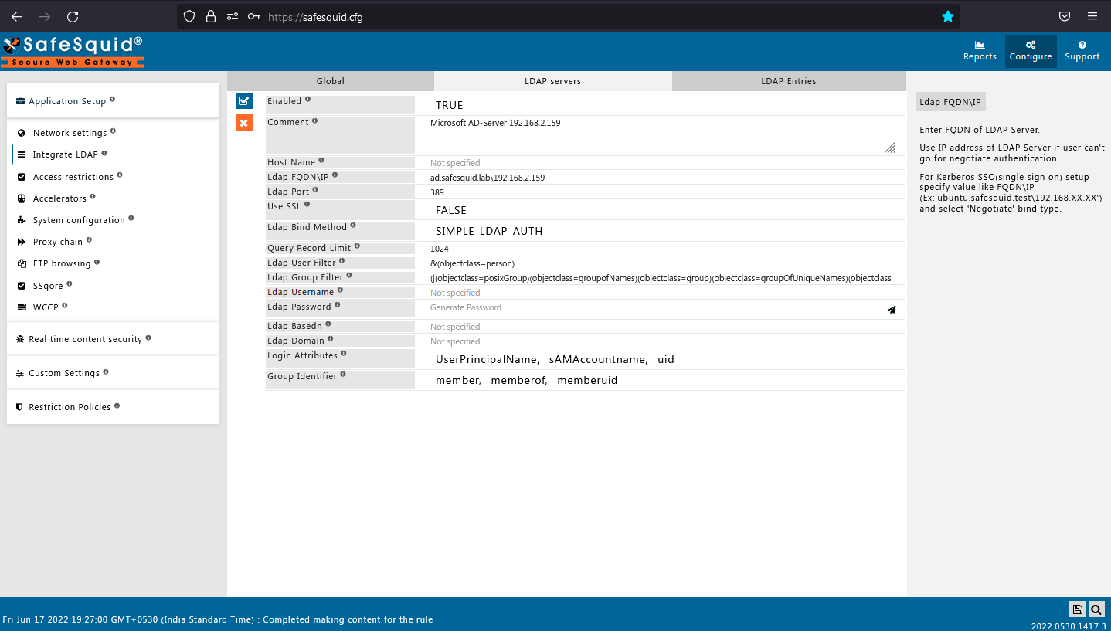Click the orange cancel X icon

click(244, 123)
